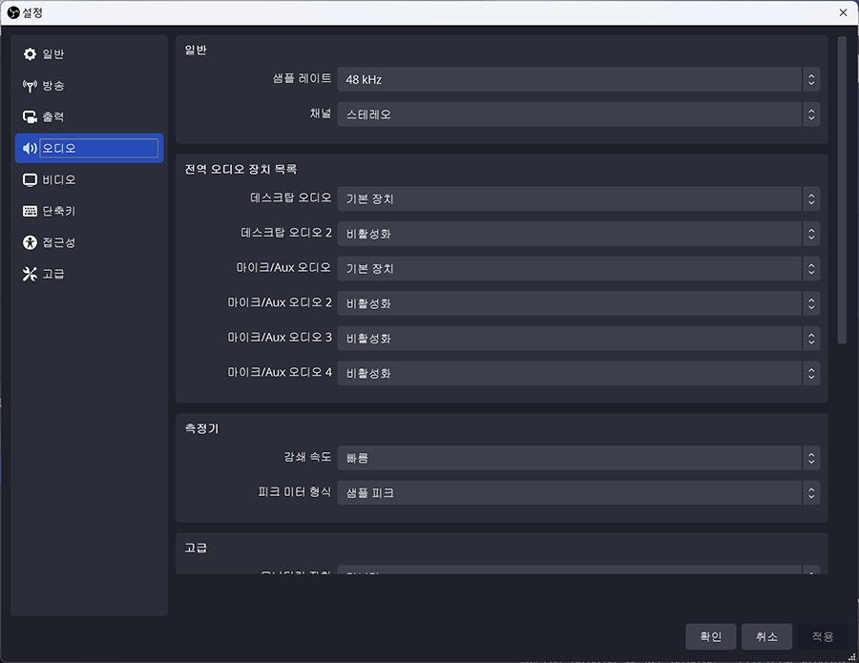This screenshot has height=663, width=859.
Task: Open the 감쇄 속도 dropdown showing 빠름
Action: click(578, 458)
